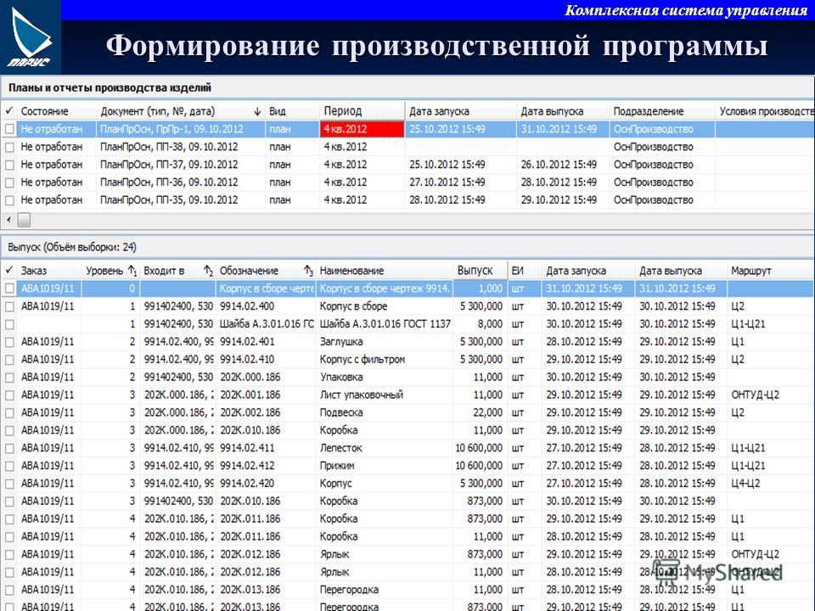Click the check-all icon in Выпуск table header
This screenshot has height=611, width=815.
(9, 270)
